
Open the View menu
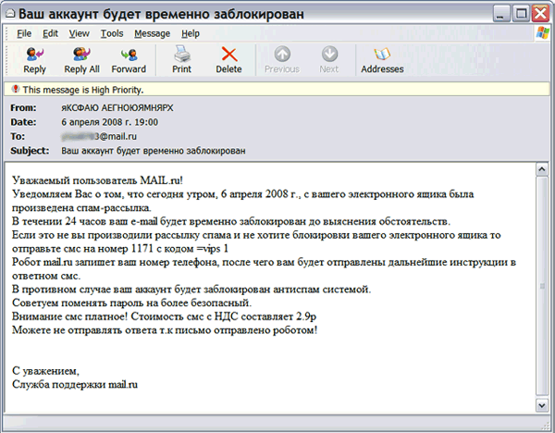click(79, 33)
